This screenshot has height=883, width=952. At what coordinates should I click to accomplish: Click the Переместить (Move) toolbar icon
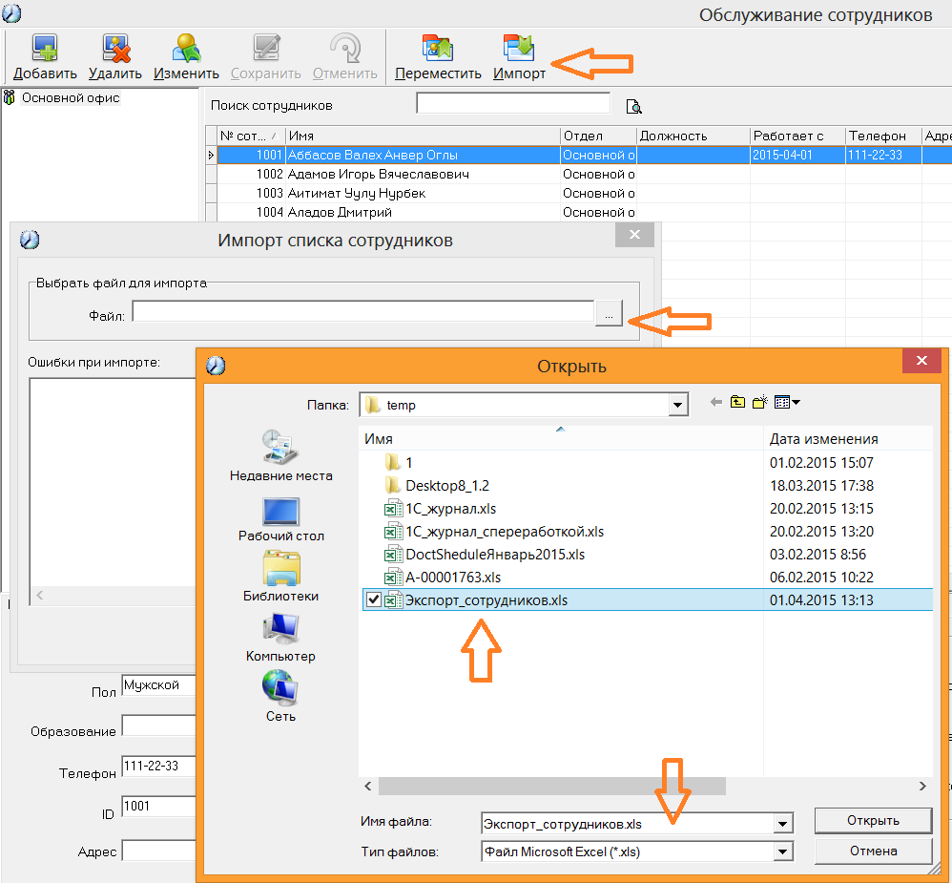(x=438, y=49)
